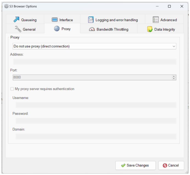Screen dimensions: 190x175
Task: Click the Data Integrity shield icon
Action: tap(150, 29)
